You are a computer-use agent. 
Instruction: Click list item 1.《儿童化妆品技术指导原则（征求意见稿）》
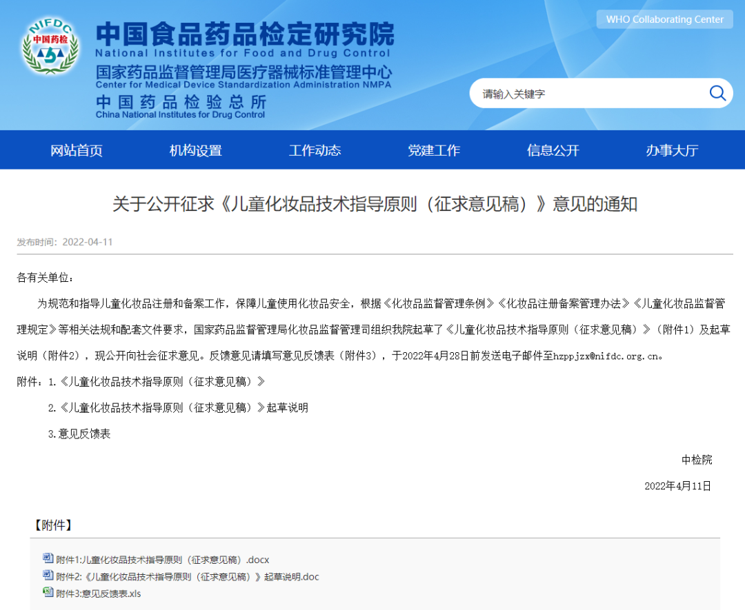157,382
